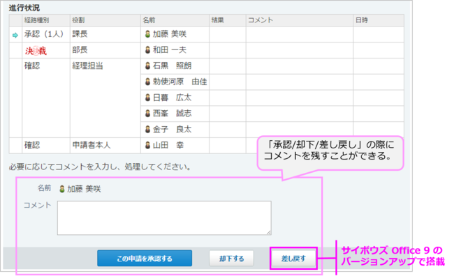This screenshot has width=454, height=276.
Task: Click the user icon beside 金子 良太
Action: pos(147,129)
